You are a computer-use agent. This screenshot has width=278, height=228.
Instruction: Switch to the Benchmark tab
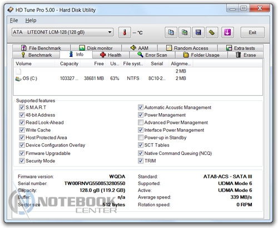click(36, 55)
